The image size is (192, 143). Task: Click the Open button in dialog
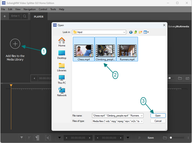point(158,116)
